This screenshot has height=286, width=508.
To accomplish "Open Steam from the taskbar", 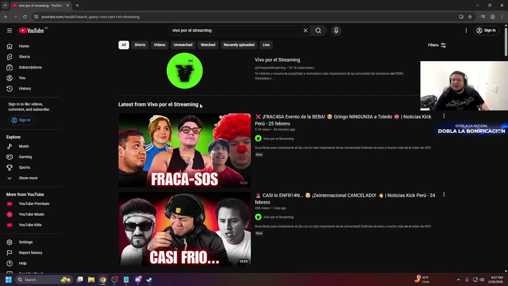I will [x=149, y=280].
